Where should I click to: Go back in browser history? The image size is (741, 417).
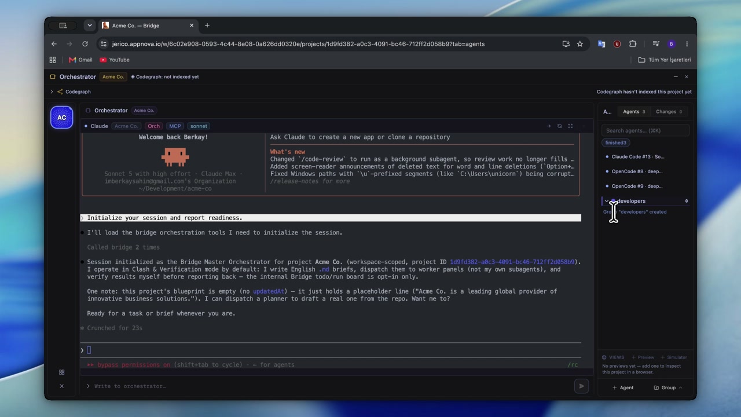point(54,43)
